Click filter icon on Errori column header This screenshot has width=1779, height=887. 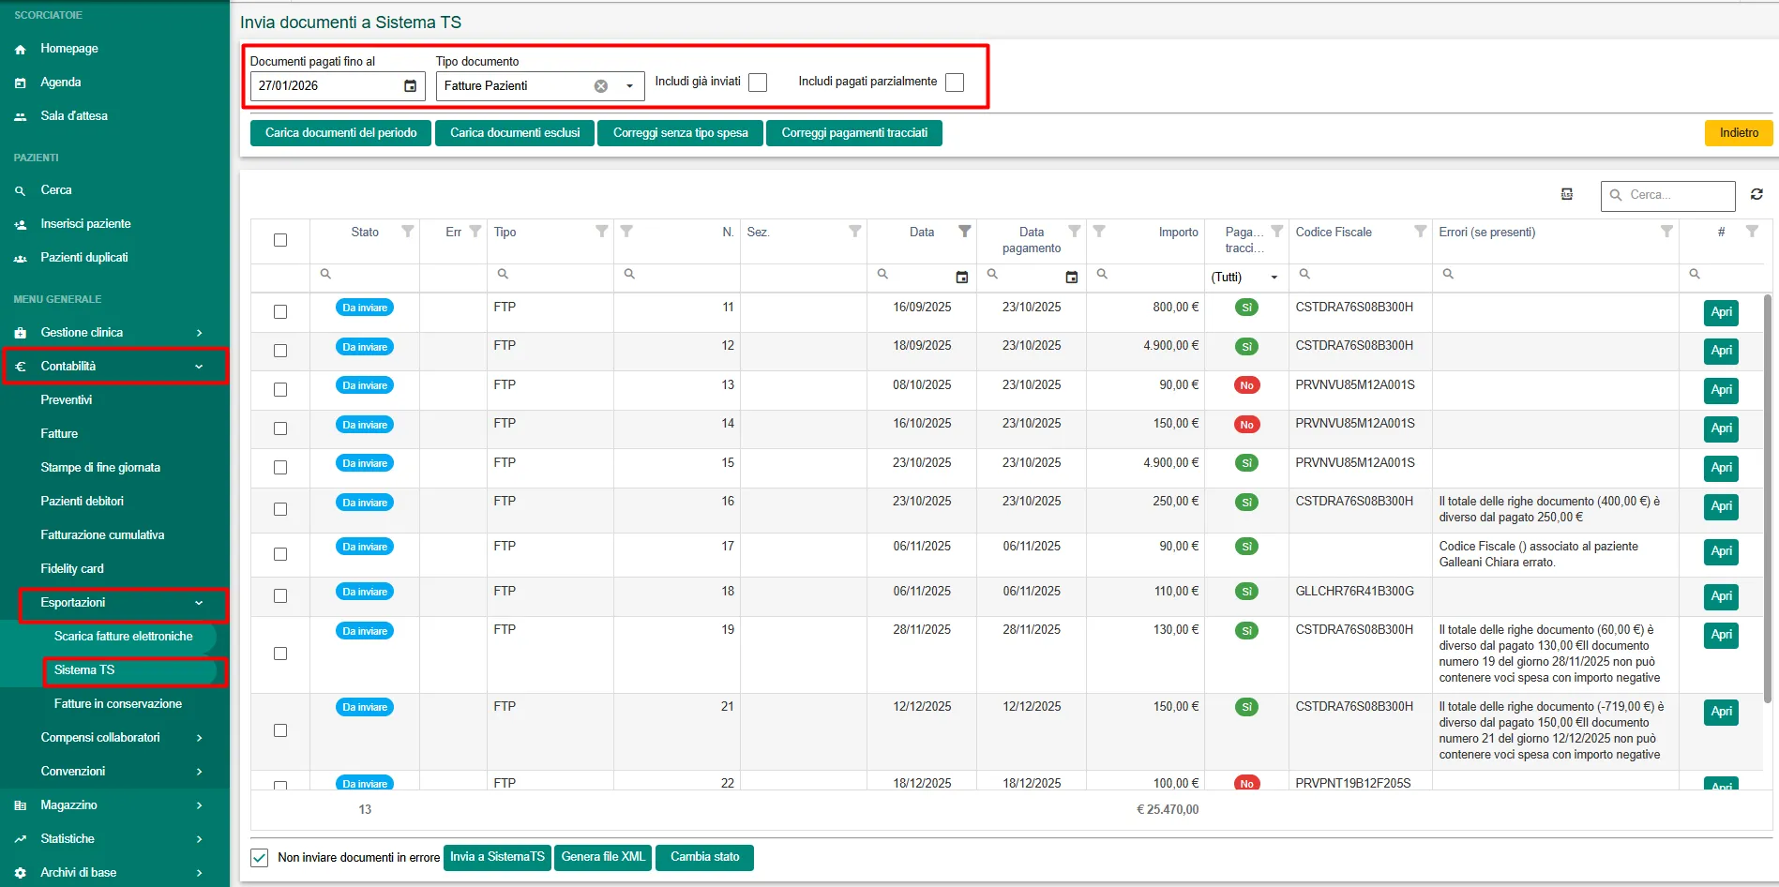[x=1666, y=232]
